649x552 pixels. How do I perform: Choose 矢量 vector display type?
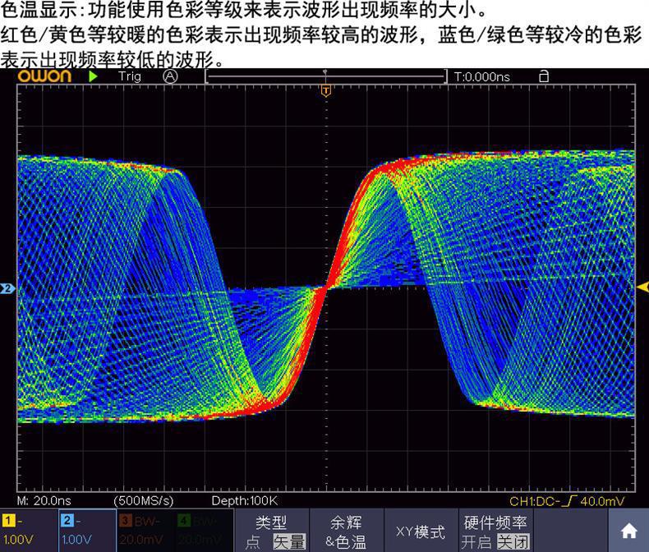coord(289,541)
